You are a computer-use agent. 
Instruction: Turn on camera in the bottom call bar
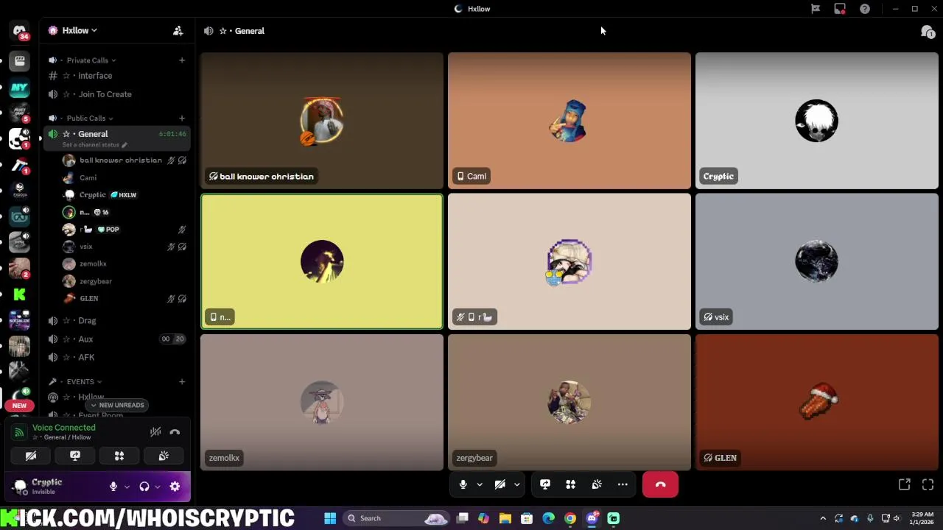(499, 484)
